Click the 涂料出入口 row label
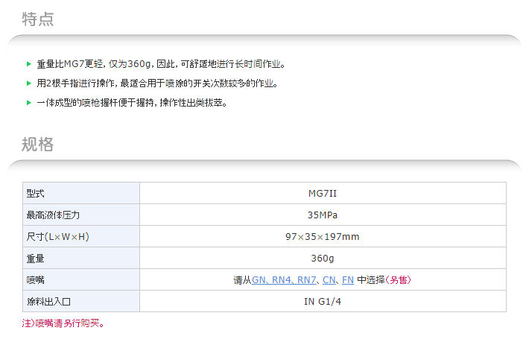Viewport: 529px width, 342px height. click(x=48, y=302)
